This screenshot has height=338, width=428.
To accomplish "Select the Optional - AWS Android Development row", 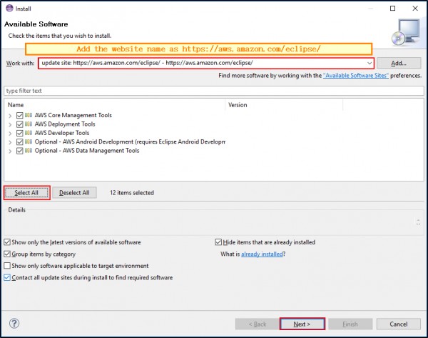I will pos(130,141).
